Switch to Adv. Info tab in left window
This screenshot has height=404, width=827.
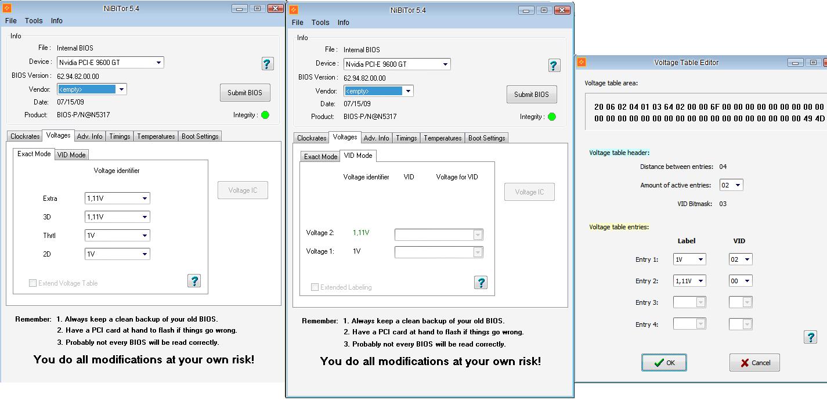tap(89, 136)
